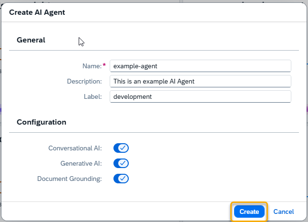308x222 pixels.
Task: Select the Label input containing development
Action: tap(200, 96)
